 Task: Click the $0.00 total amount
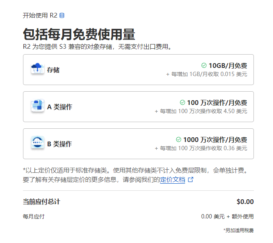pyautogui.click(x=245, y=202)
